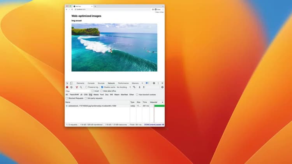Go forward using browser forward arrow

pyautogui.click(x=69, y=9)
